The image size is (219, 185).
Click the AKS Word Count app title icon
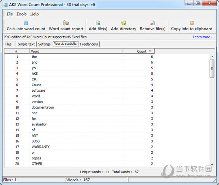pos(6,5)
